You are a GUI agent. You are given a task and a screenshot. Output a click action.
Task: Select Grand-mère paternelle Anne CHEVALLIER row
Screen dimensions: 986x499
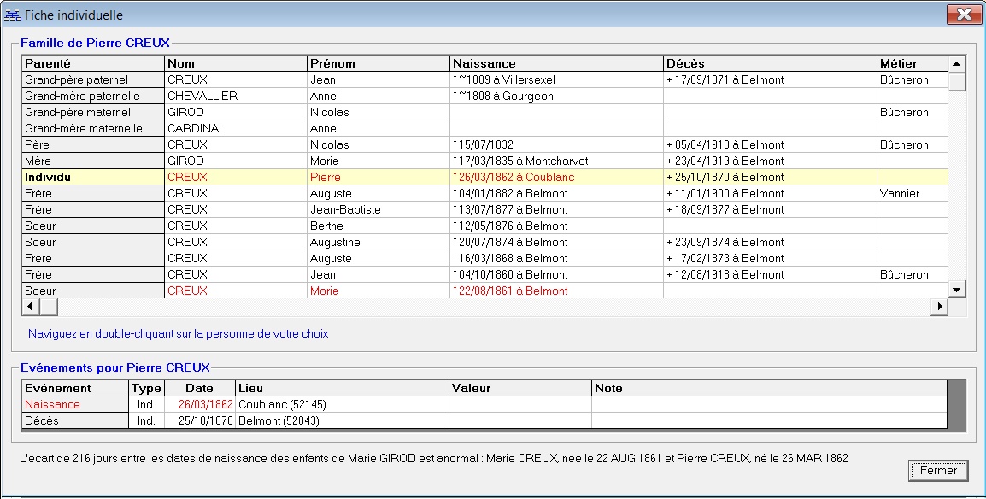coord(236,96)
